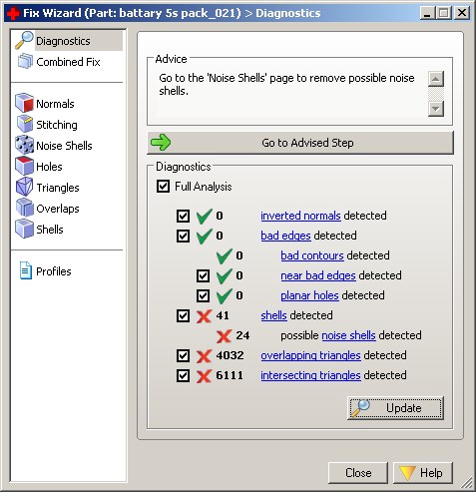Click red X beside intersecting triangles

click(204, 376)
